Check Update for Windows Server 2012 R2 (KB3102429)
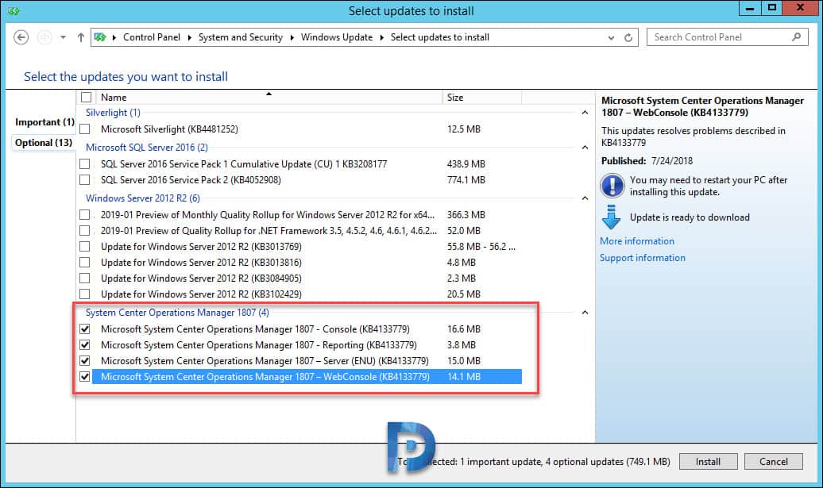 (84, 294)
